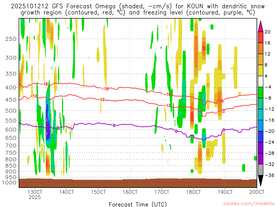Click the 900 pressure level label

11,172
